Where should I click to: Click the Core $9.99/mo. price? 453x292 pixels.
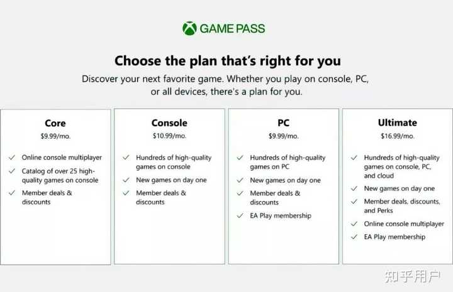click(x=55, y=136)
